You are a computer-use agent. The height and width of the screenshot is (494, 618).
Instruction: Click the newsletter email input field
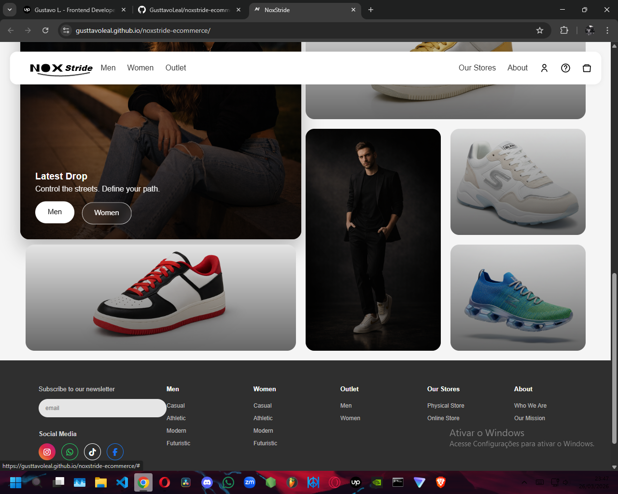coord(102,408)
